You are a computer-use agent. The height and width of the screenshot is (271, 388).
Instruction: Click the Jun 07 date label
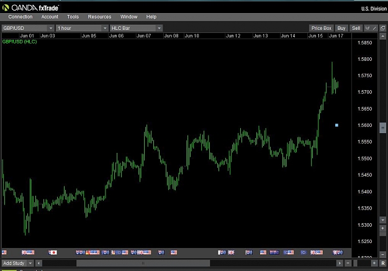[143, 36]
